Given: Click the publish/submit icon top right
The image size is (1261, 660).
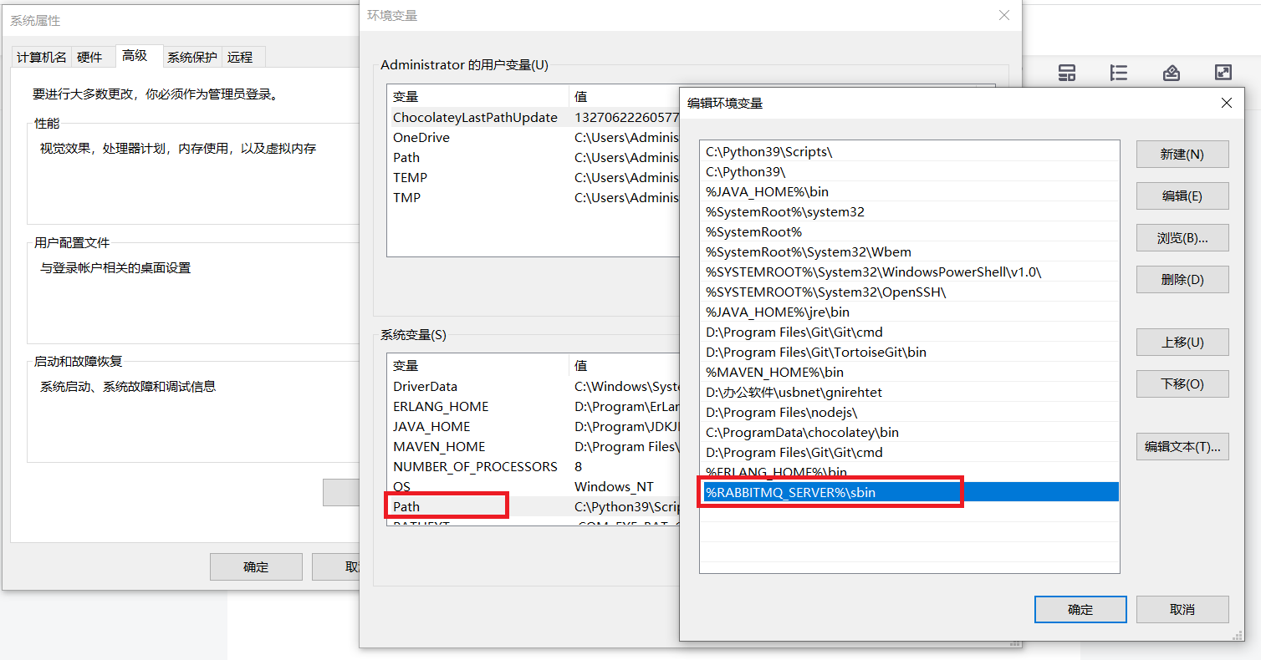Looking at the screenshot, I should coord(1171,73).
